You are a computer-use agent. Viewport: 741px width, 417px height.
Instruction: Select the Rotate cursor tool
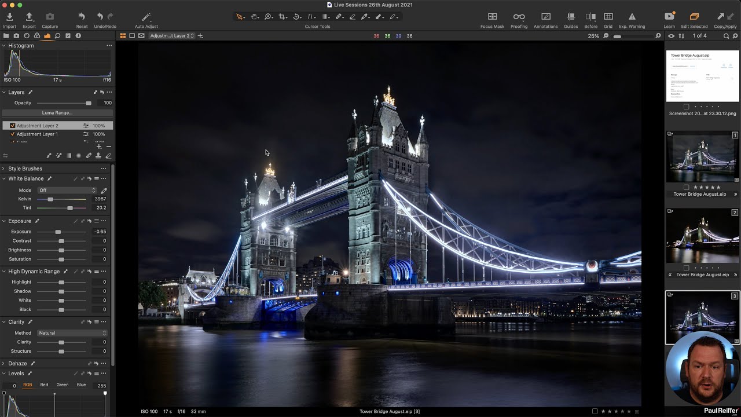click(x=297, y=17)
